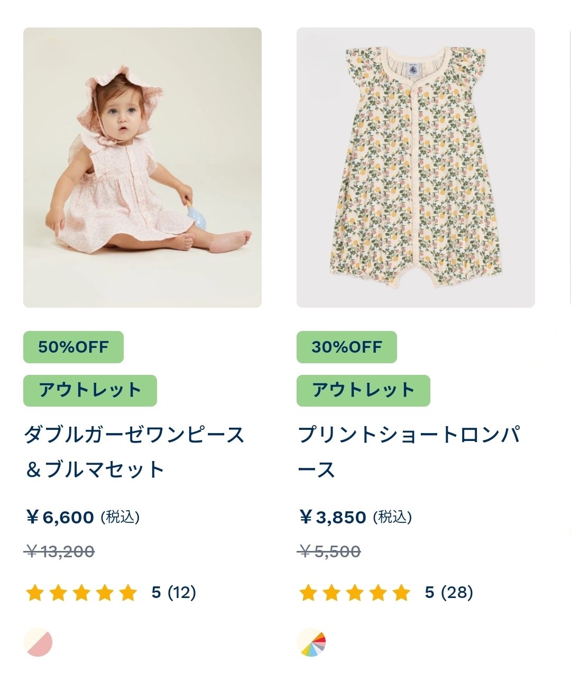Open the (12) review count
The height and width of the screenshot is (690, 571).
coord(182,593)
